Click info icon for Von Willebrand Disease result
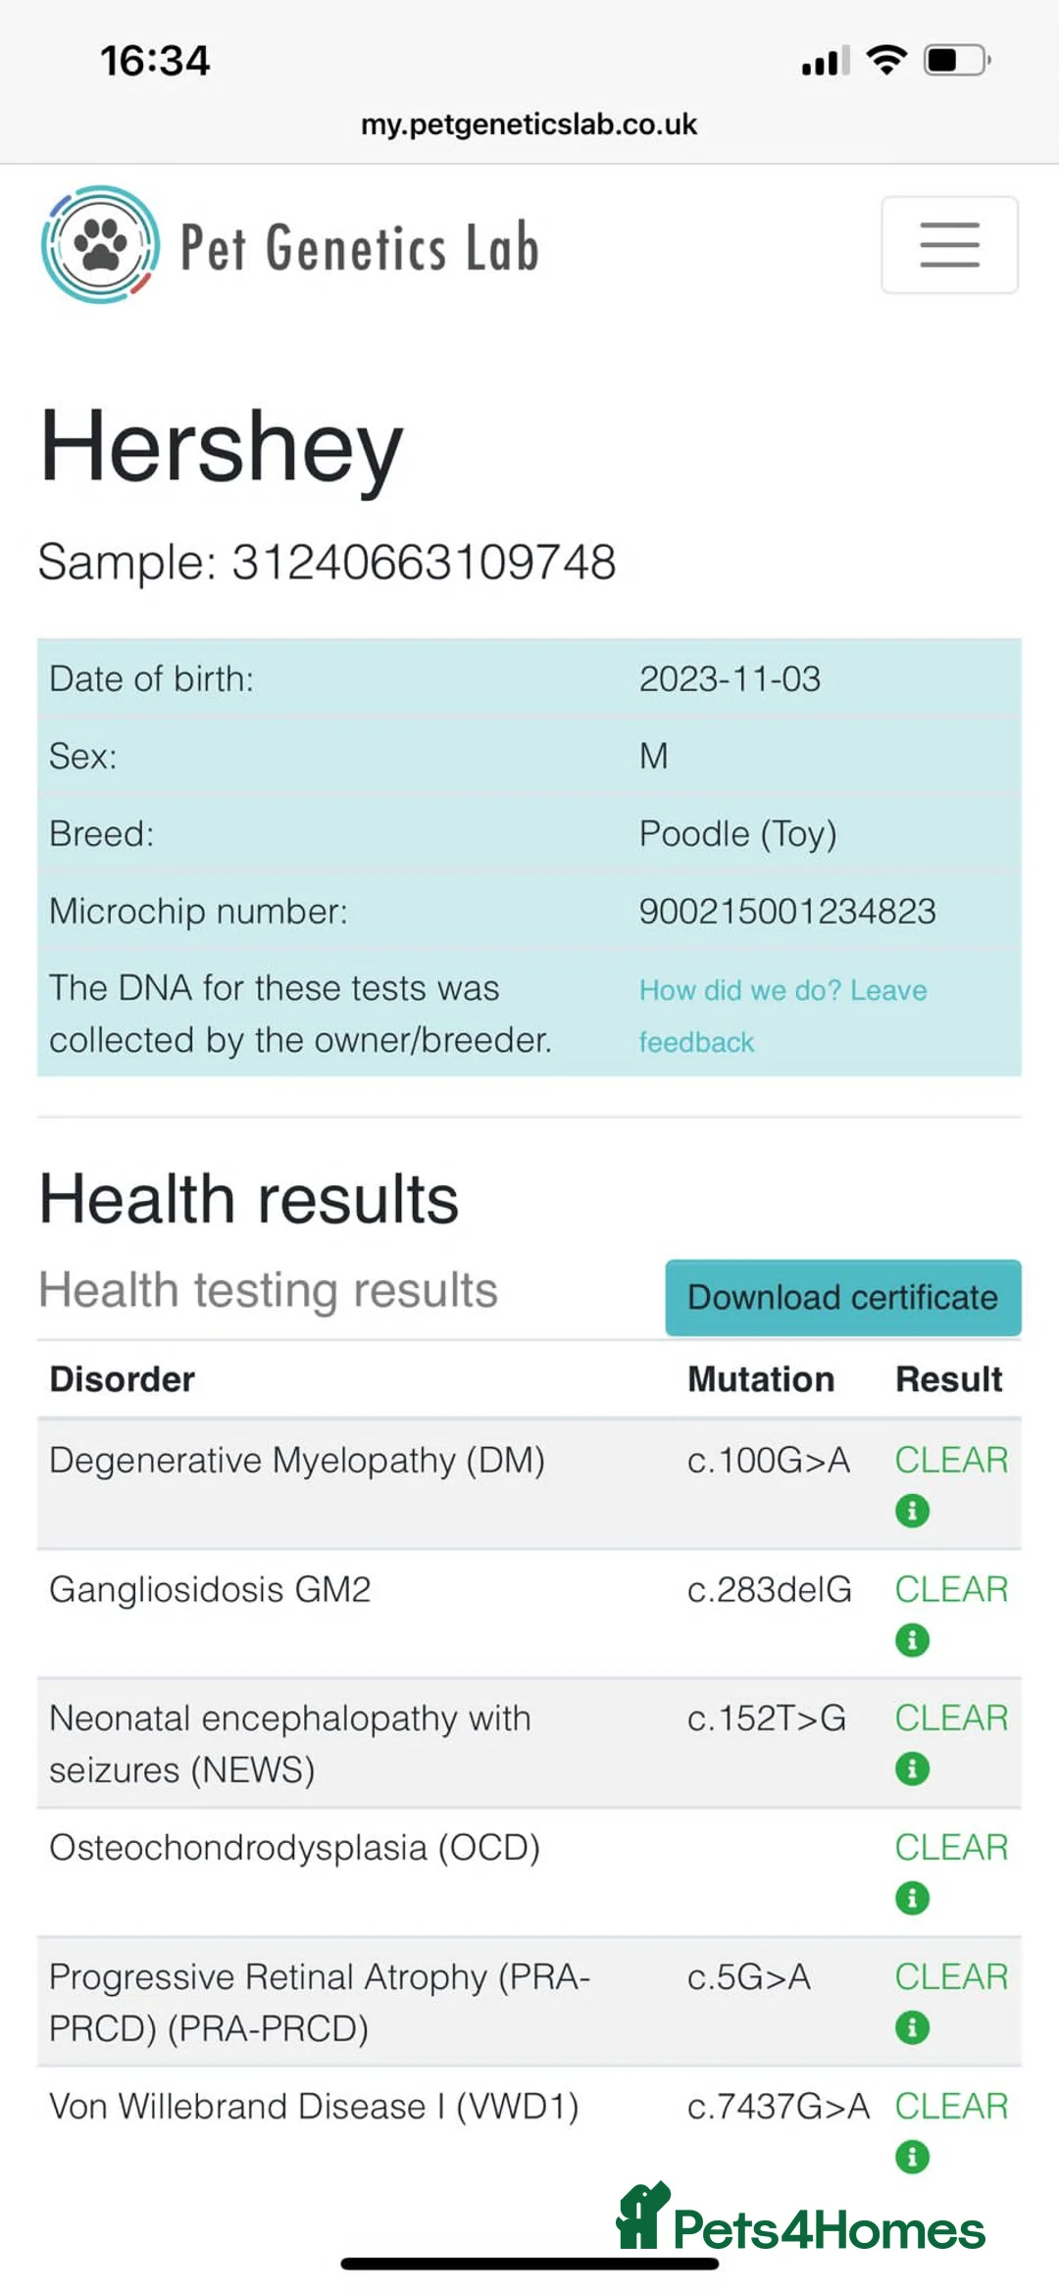 pyautogui.click(x=912, y=2157)
